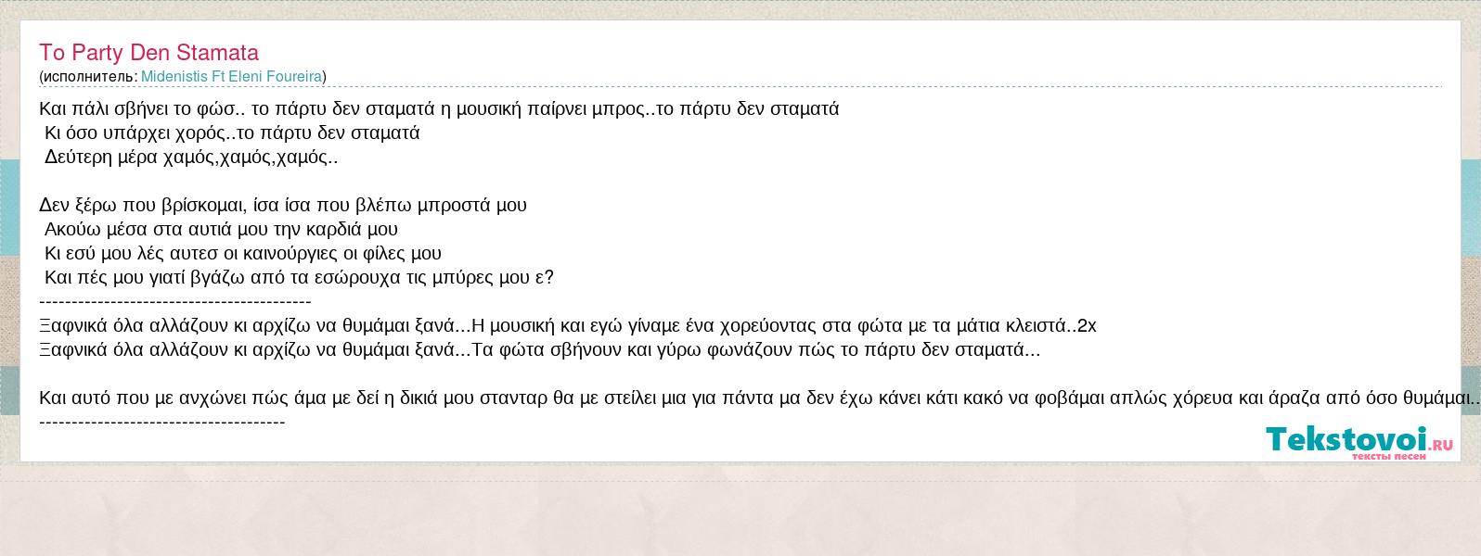Click the lyric line ending with '..2x'
This screenshot has width=1481, height=556.
pos(568,325)
